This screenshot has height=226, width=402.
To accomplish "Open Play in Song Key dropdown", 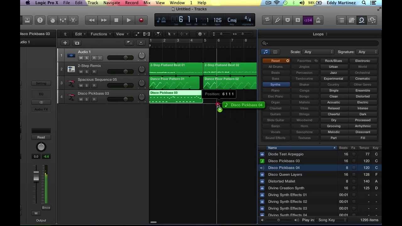I will point(331,220).
